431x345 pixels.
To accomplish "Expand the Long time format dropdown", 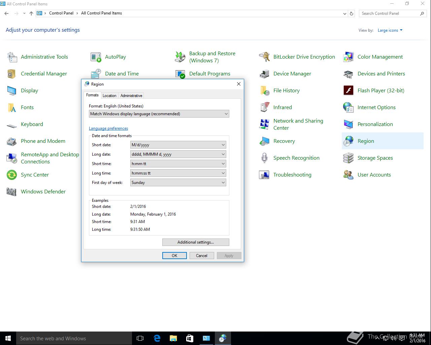I will click(178, 173).
